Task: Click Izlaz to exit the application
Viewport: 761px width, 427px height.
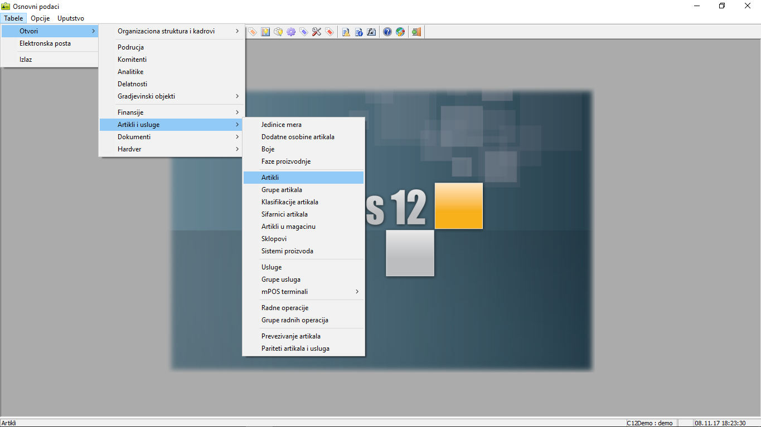Action: point(26,60)
